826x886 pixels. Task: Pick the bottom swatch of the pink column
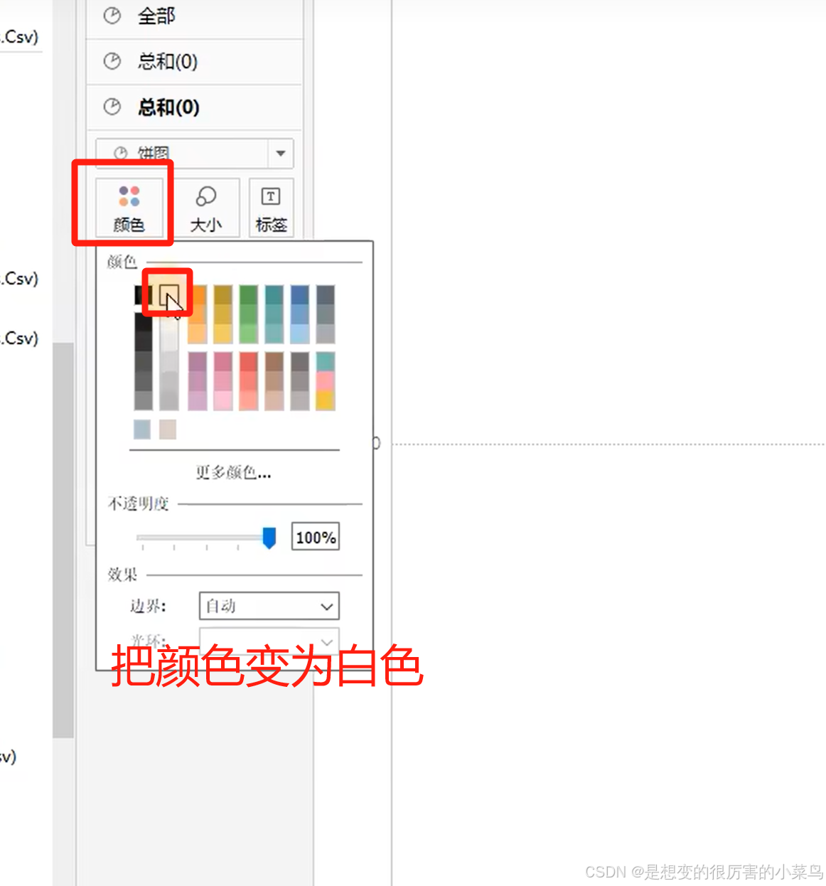[x=223, y=400]
